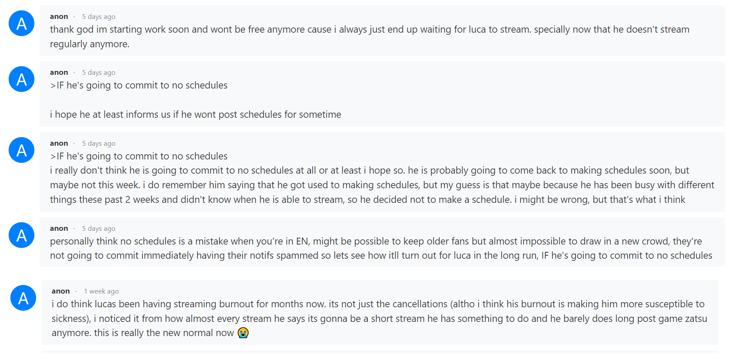Open avatar of the 1 week ago burnout comment

click(23, 298)
